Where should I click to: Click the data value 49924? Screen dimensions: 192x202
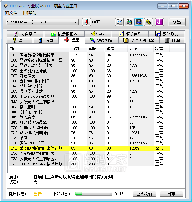(134, 133)
